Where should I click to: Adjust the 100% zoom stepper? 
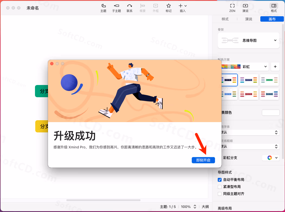[x=195, y=207]
